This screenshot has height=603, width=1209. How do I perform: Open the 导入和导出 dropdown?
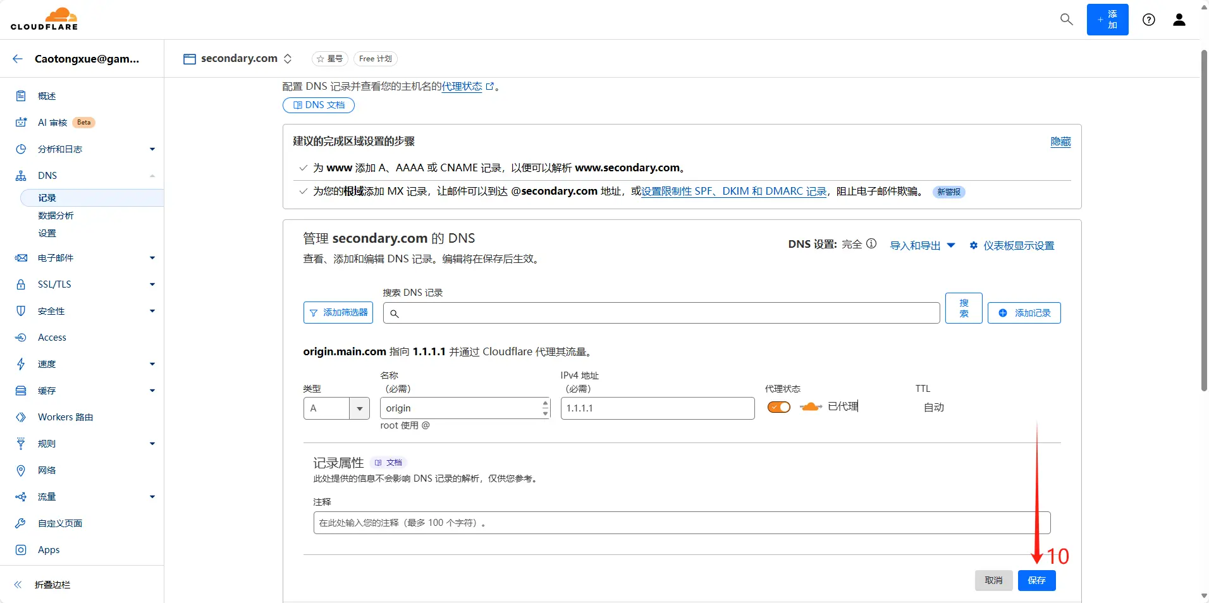tap(923, 245)
